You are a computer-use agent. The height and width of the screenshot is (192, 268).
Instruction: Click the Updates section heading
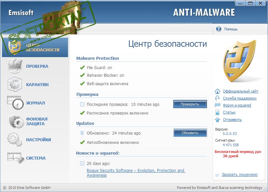pos(85,123)
